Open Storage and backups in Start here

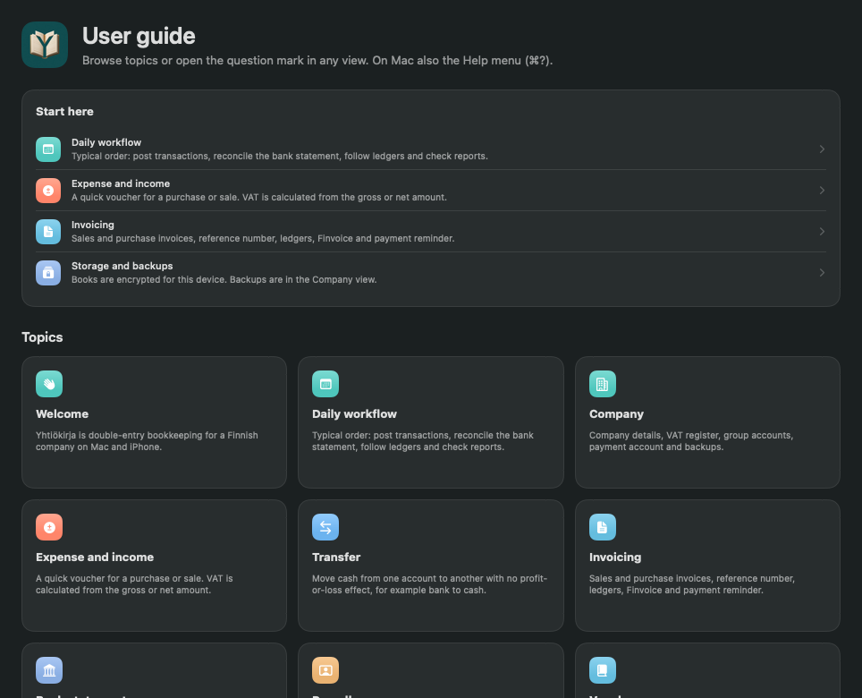[431, 273]
